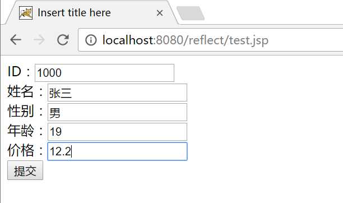Click the forward navigation arrow

pos(39,40)
